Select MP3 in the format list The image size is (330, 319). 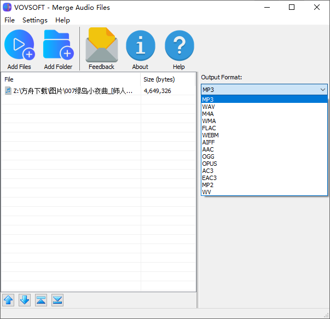tap(264, 100)
